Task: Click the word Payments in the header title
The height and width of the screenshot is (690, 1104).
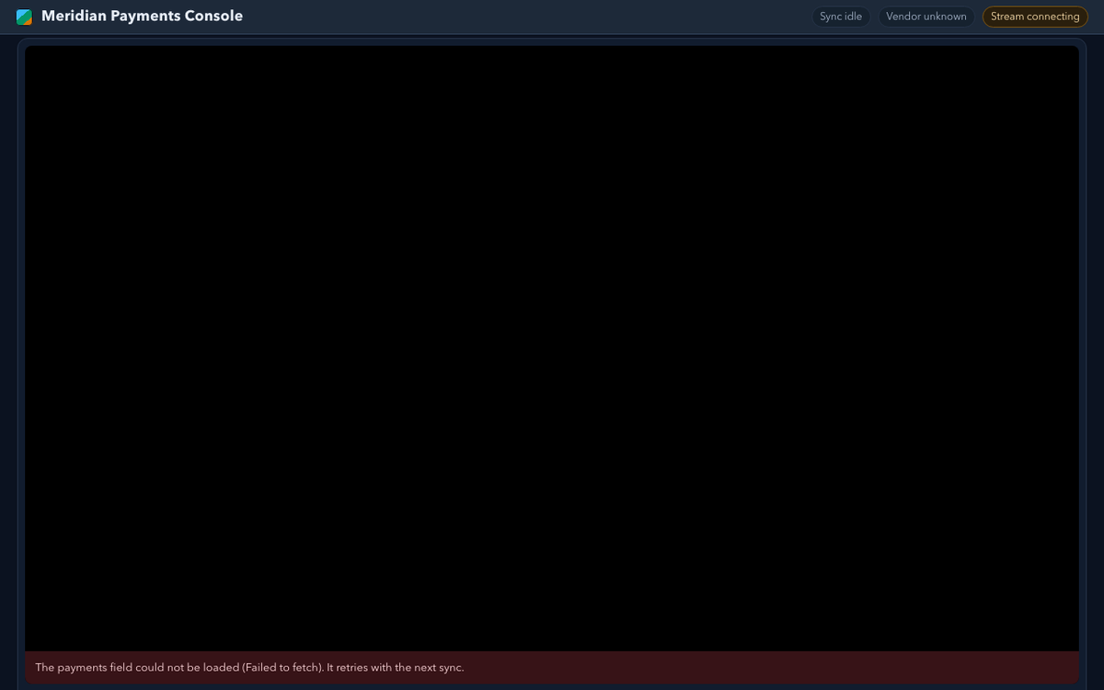Action: (x=145, y=16)
